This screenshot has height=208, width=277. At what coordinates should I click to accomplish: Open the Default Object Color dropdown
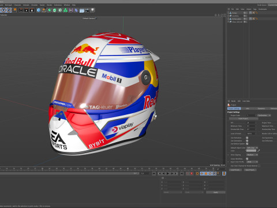(x=252, y=148)
